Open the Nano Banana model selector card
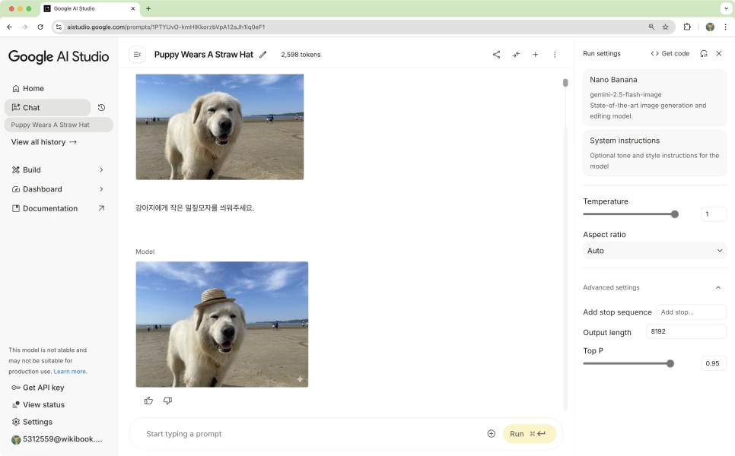735x456 pixels. tap(654, 98)
